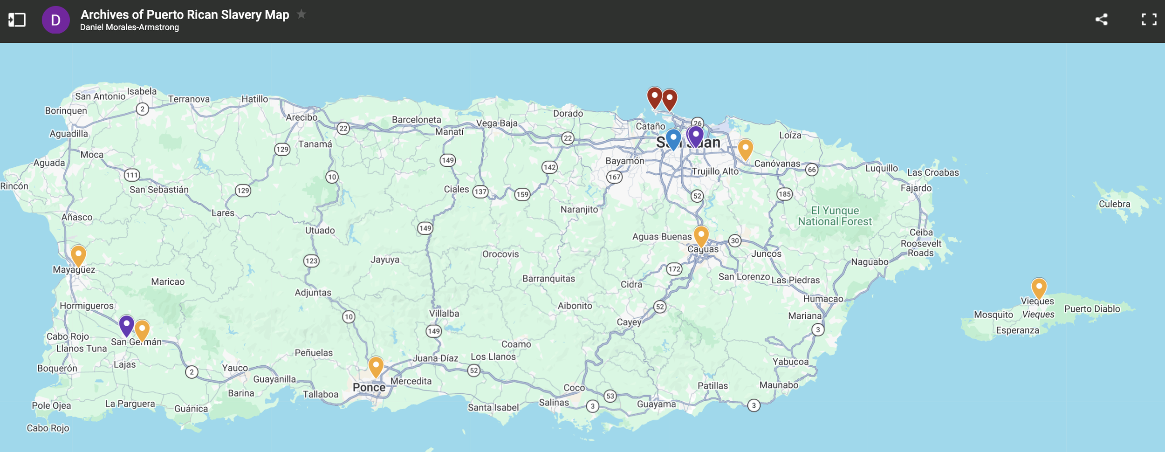
Task: Click the blue pin in San Juan
Action: click(673, 139)
